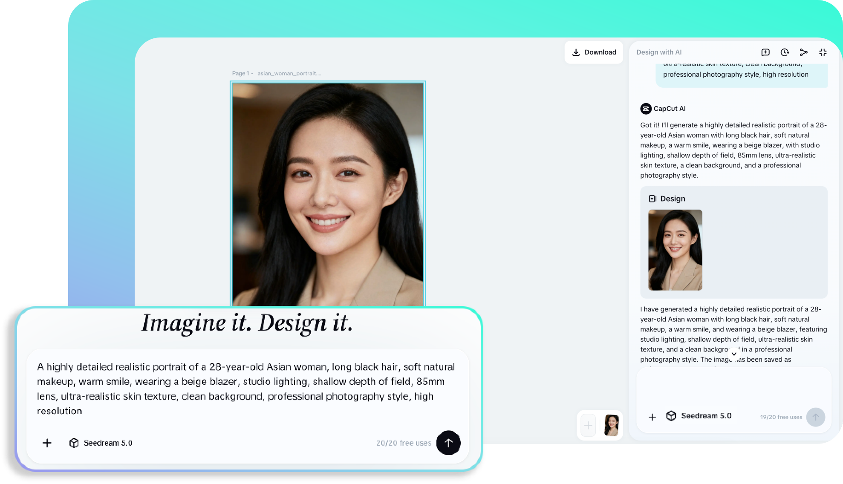
Task: Select page thumbnail at bottom of canvas
Action: click(x=611, y=425)
